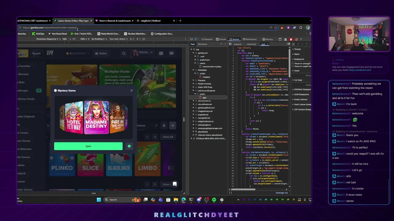394x221 pixels.
Task: Switch to YEET Leaderboard browser tab
Action: [34, 21]
